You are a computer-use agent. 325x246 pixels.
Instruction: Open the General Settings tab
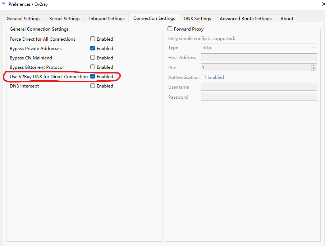click(x=23, y=18)
